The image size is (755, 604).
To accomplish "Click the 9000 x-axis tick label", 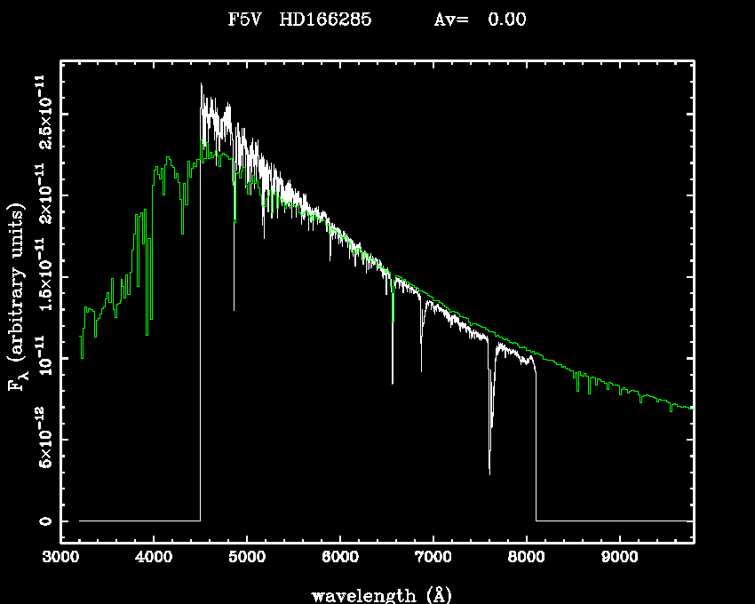I will [618, 558].
